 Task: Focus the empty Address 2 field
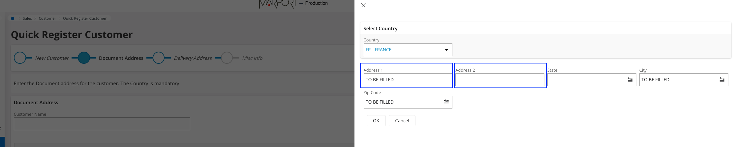coord(499,80)
